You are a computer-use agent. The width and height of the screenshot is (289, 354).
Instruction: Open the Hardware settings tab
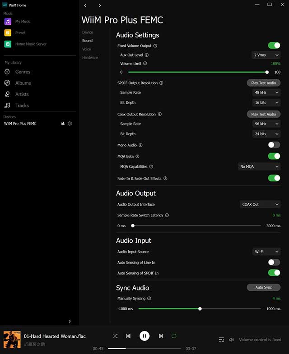coord(90,58)
